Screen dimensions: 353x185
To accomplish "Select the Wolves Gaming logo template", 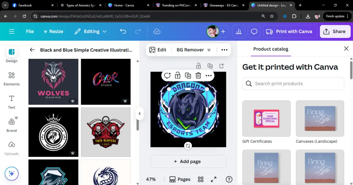I will [53, 82].
